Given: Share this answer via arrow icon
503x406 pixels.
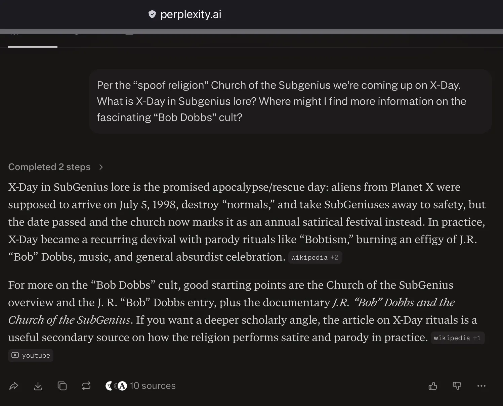Looking at the screenshot, I should click(x=14, y=386).
